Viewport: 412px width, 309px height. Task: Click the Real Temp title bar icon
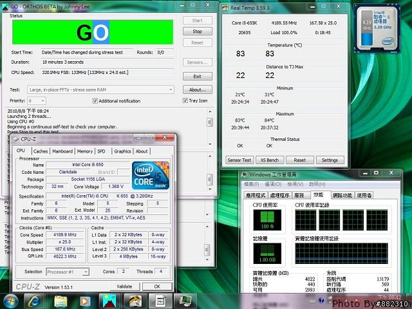point(225,8)
